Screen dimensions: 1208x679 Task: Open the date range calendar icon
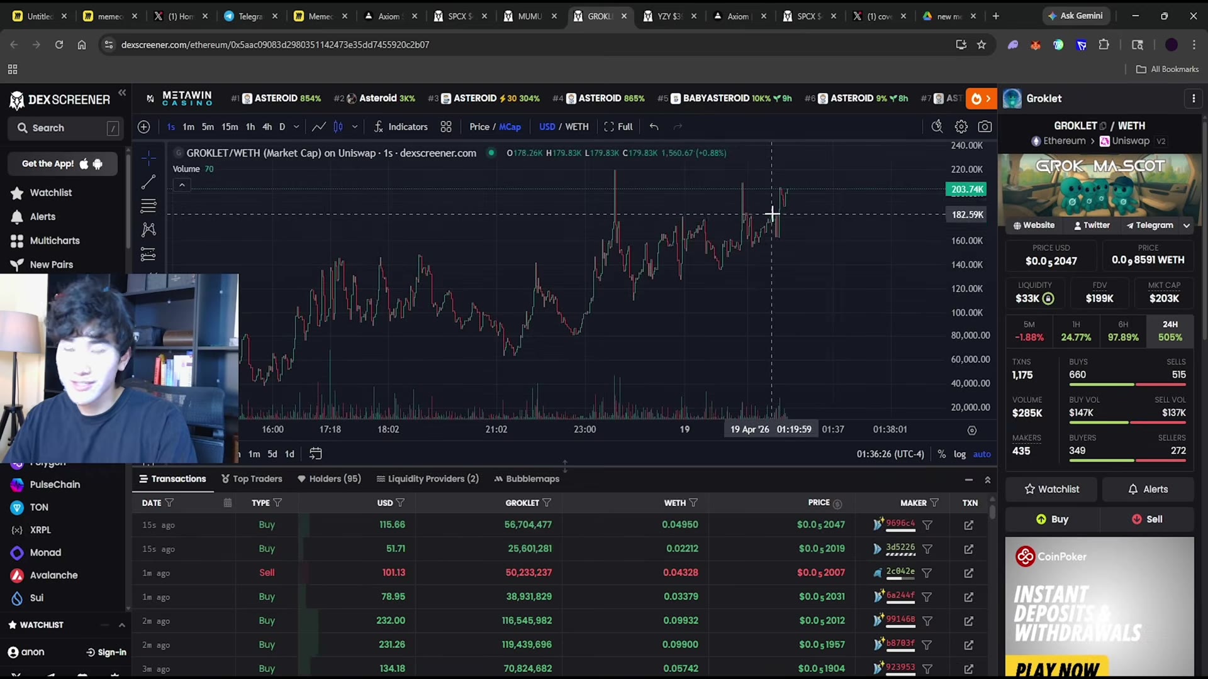[x=315, y=453]
